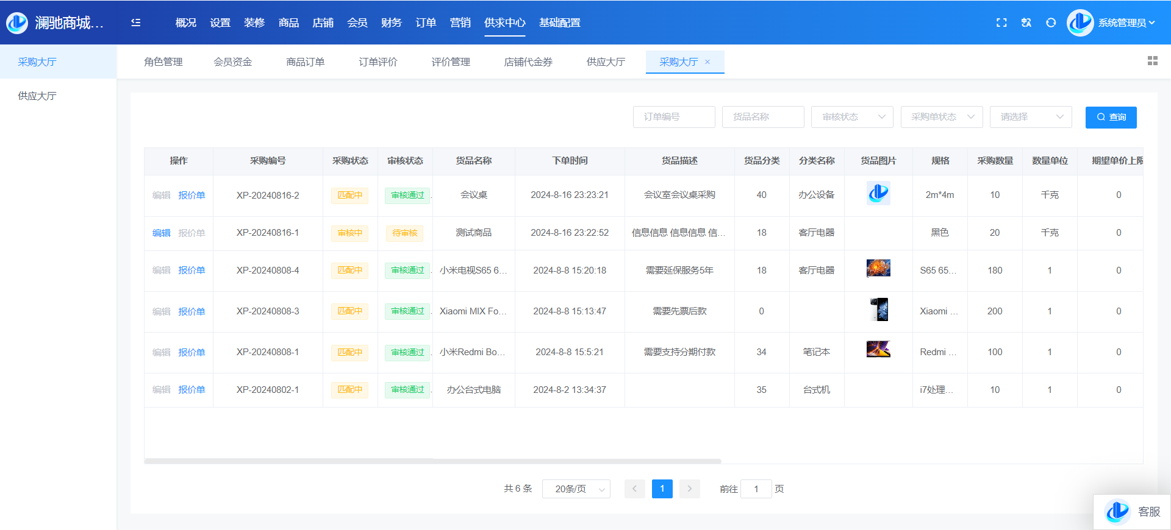Open the 供求中心 top menu
The image size is (1171, 530).
coord(504,23)
